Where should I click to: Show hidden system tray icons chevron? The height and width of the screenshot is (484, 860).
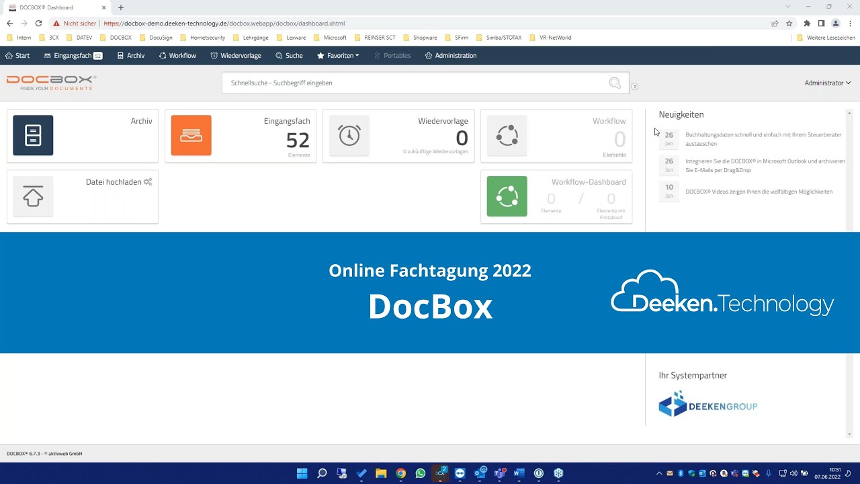point(659,473)
